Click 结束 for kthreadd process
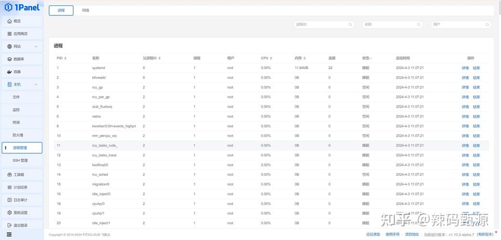 point(476,78)
